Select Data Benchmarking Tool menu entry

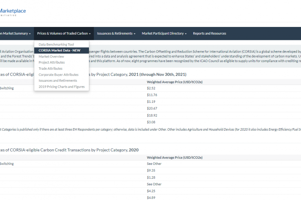(56, 44)
